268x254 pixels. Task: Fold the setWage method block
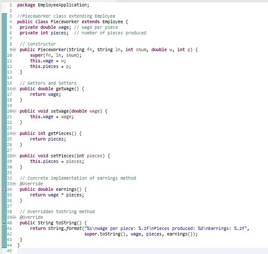coord(14,111)
